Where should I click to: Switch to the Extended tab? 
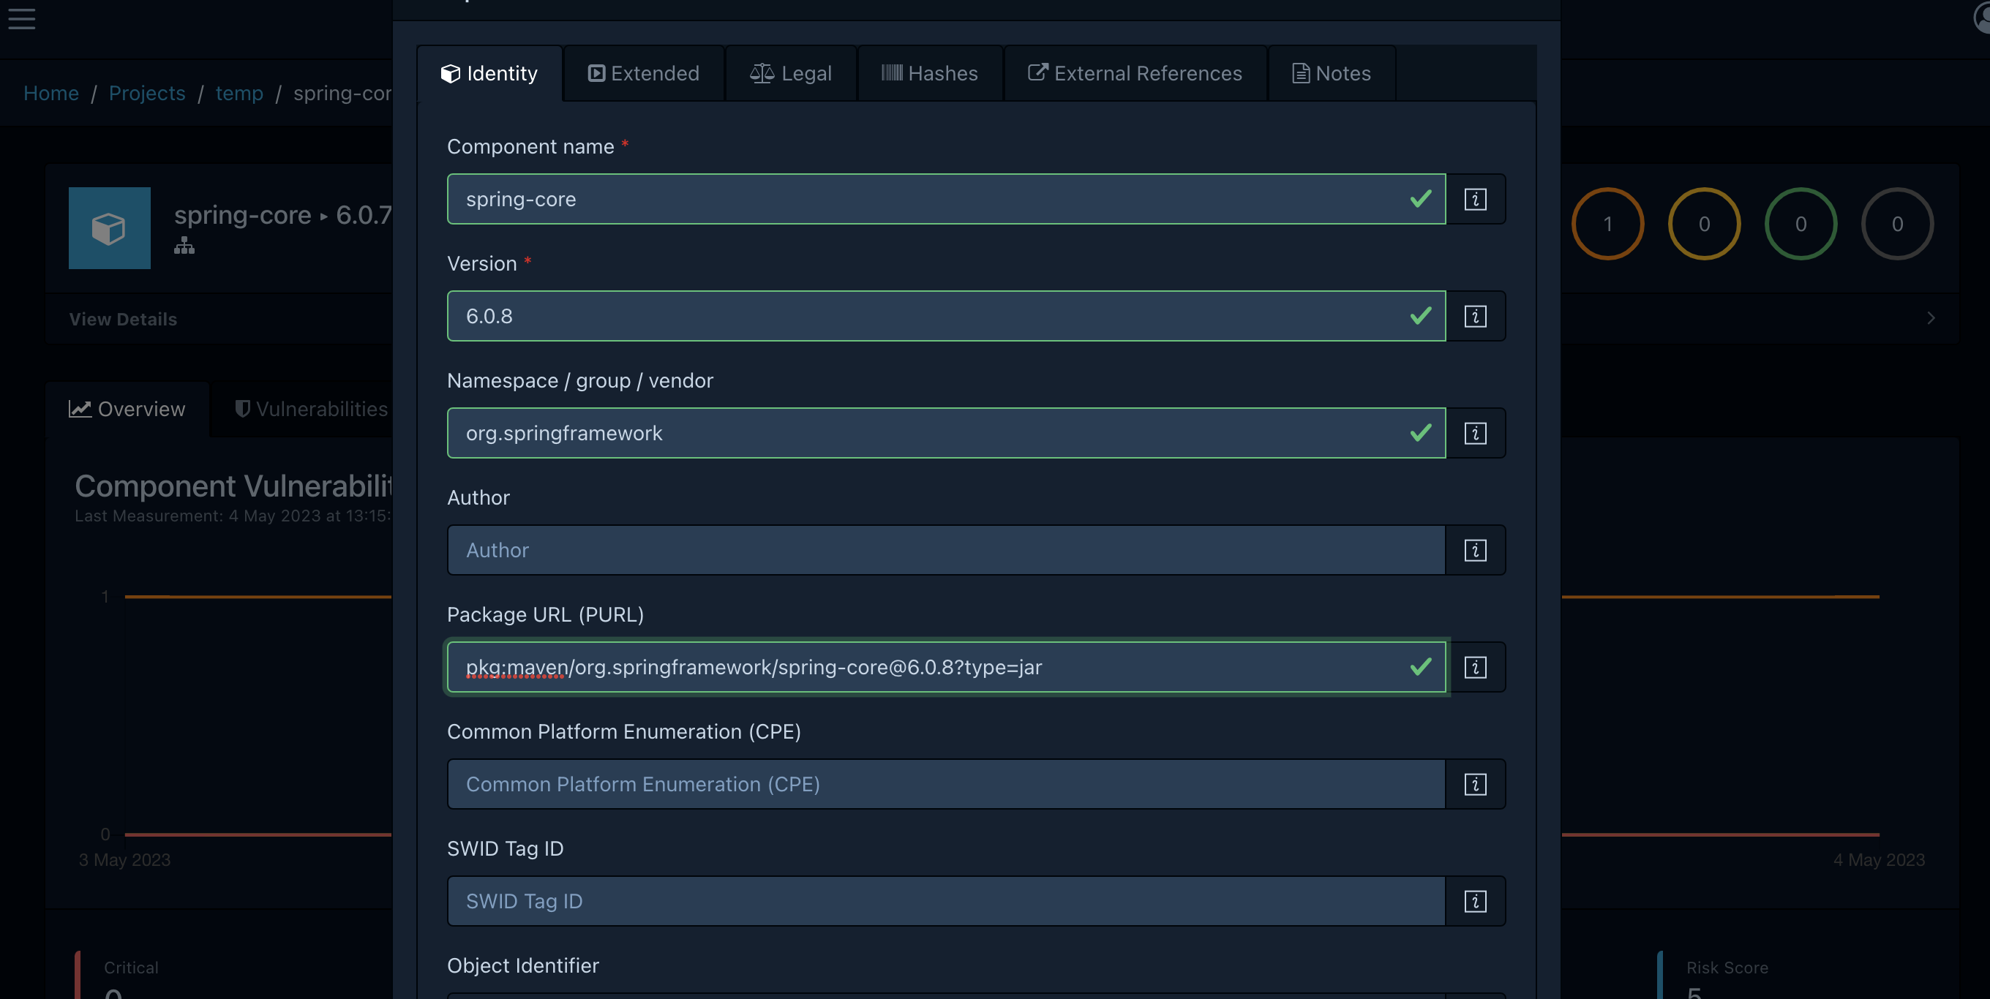644,73
